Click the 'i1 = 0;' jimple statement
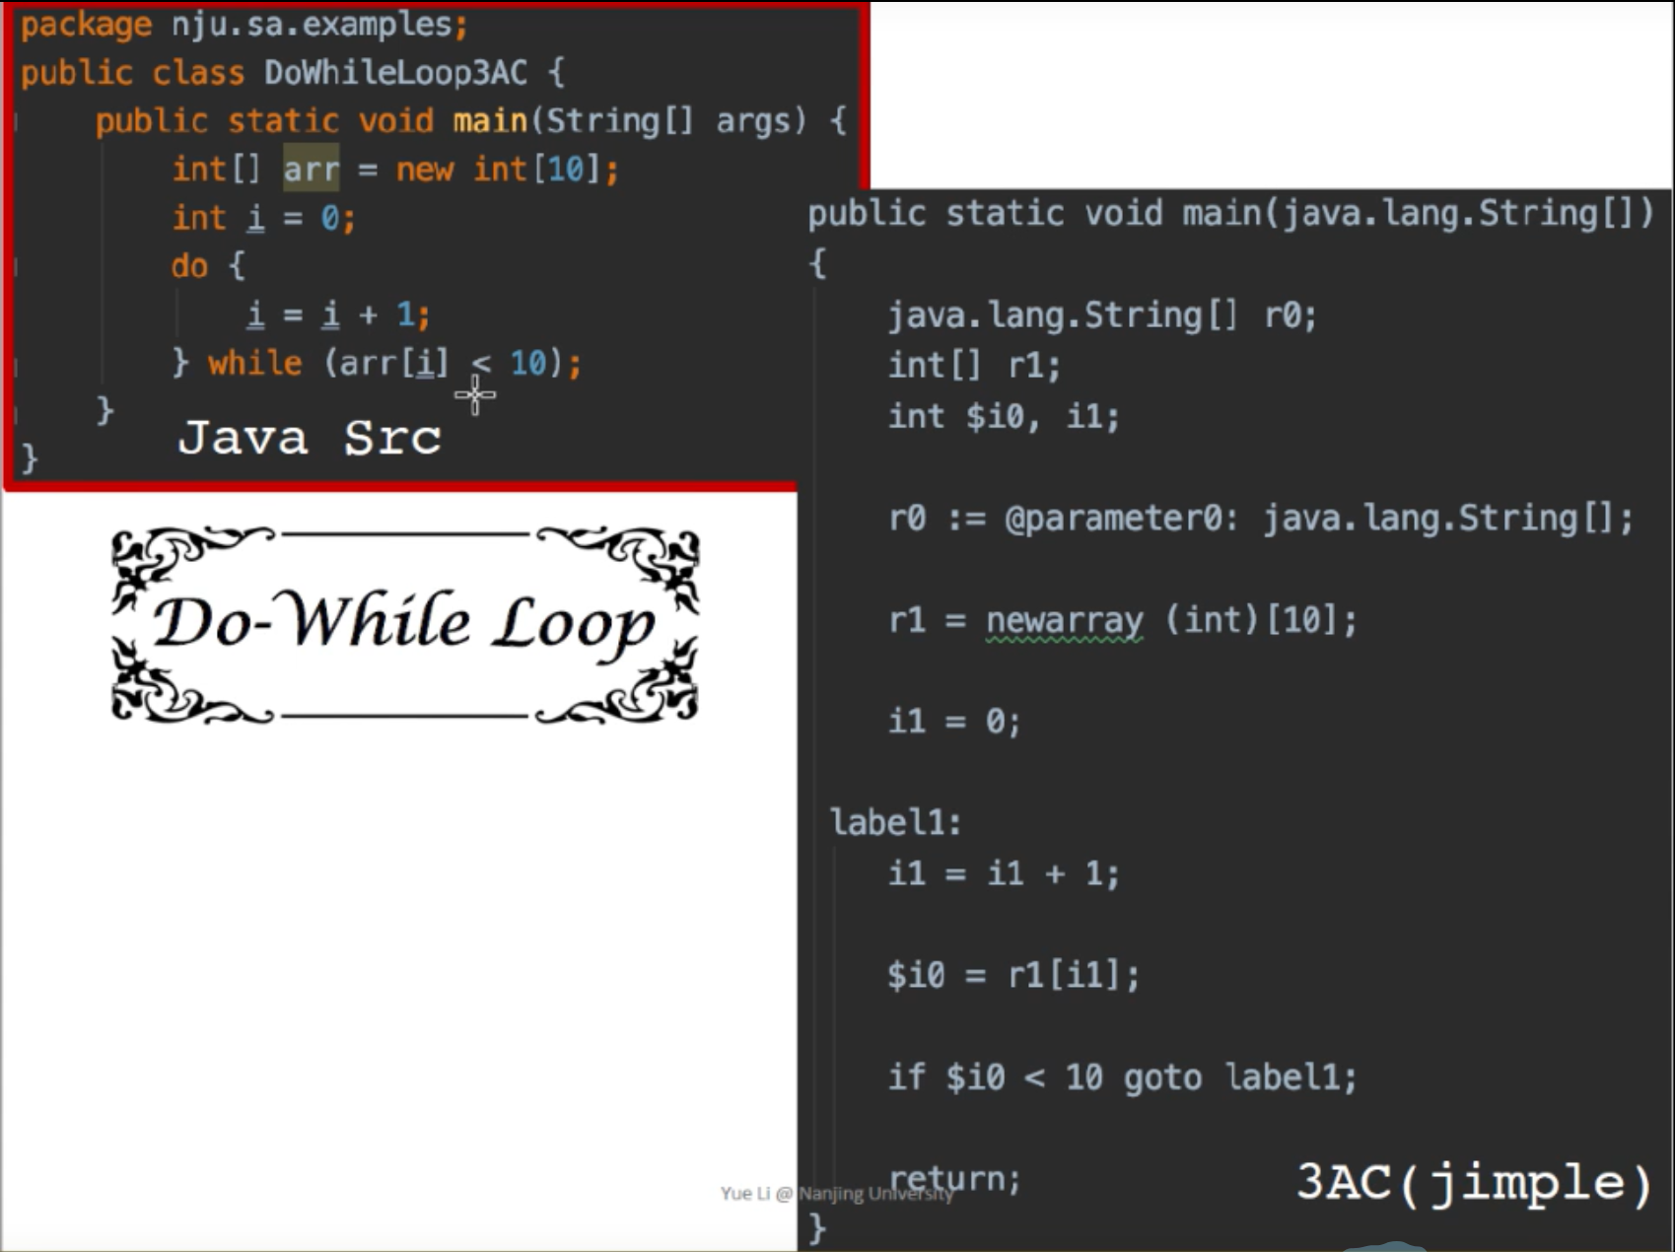Screen dimensions: 1675x1252 click(954, 721)
